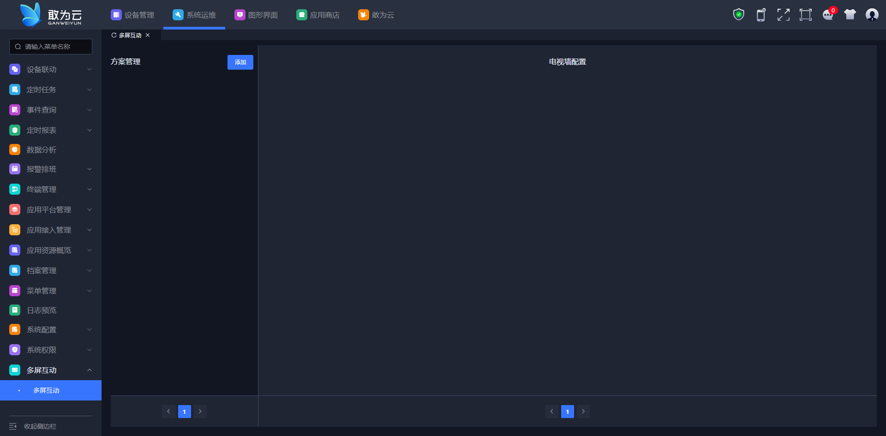Click the 终端管理 sidebar icon

coord(15,189)
